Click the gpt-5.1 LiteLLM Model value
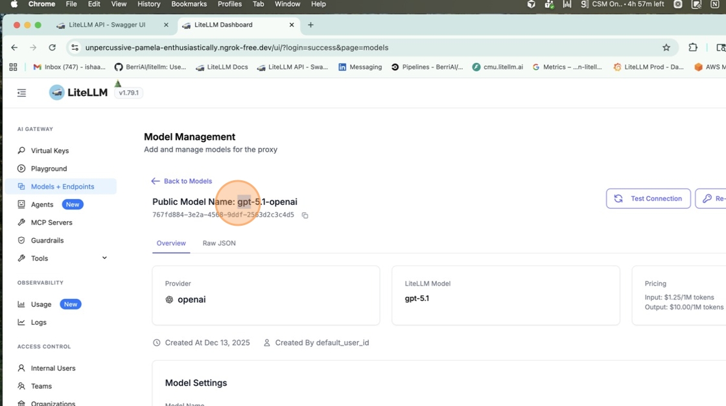 tap(417, 298)
